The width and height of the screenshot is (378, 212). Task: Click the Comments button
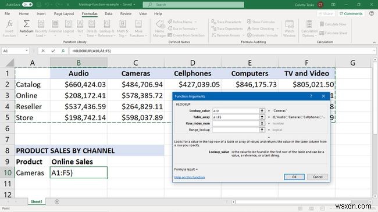click(x=351, y=14)
